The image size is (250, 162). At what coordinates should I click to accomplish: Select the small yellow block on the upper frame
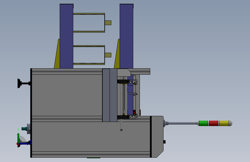pos(108,23)
